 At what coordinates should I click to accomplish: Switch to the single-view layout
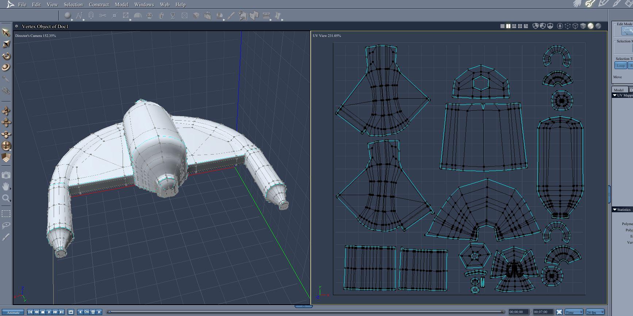click(502, 26)
